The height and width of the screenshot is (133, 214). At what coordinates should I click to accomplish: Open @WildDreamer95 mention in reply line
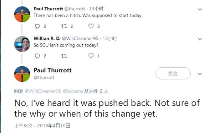pos(43,91)
